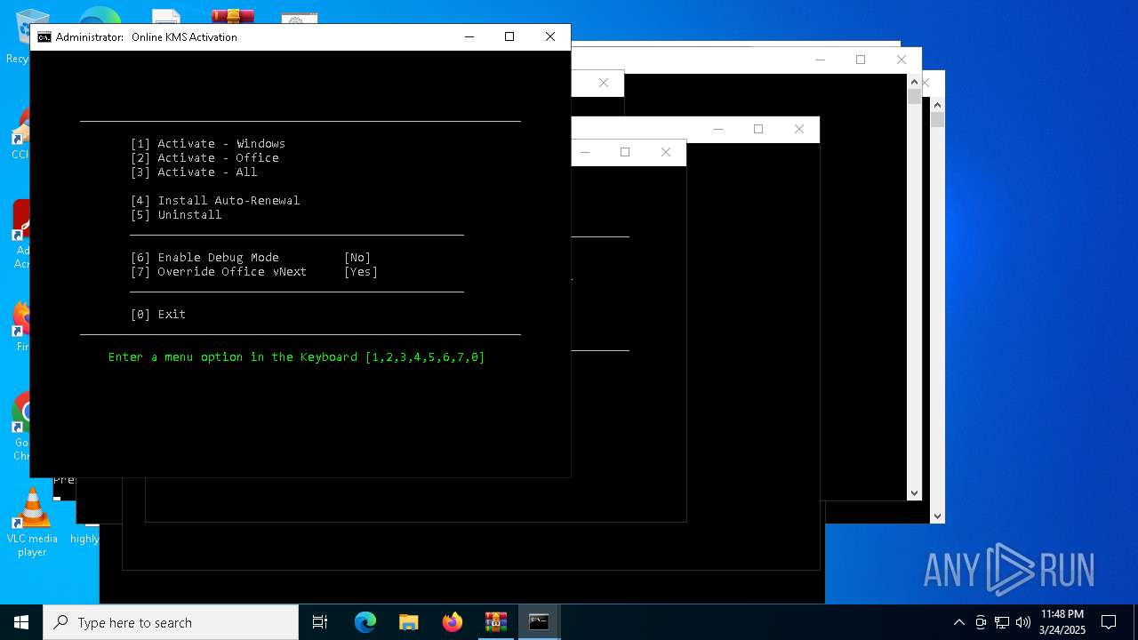Open VLC media player desktop shortcut
Screen dimensions: 1138x640
32,524
